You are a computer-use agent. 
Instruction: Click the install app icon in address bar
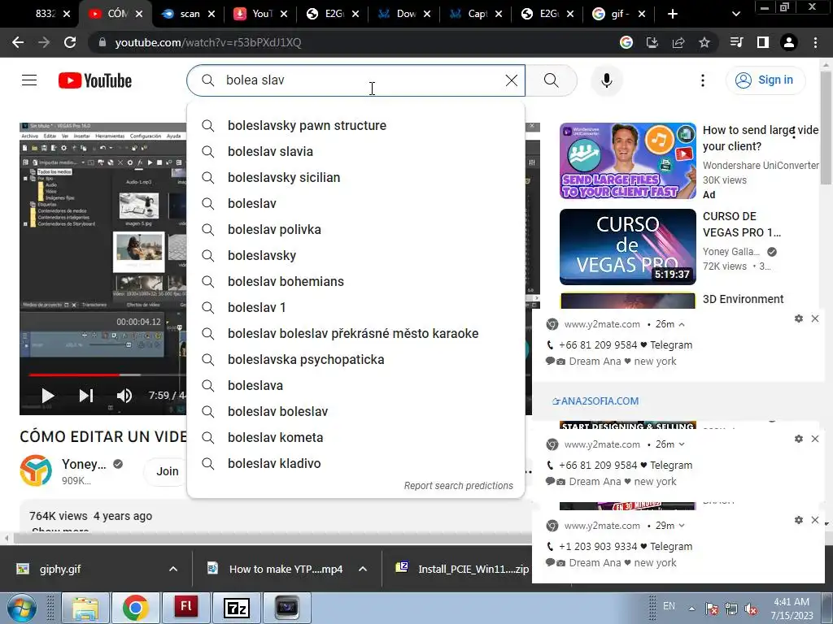click(x=652, y=42)
